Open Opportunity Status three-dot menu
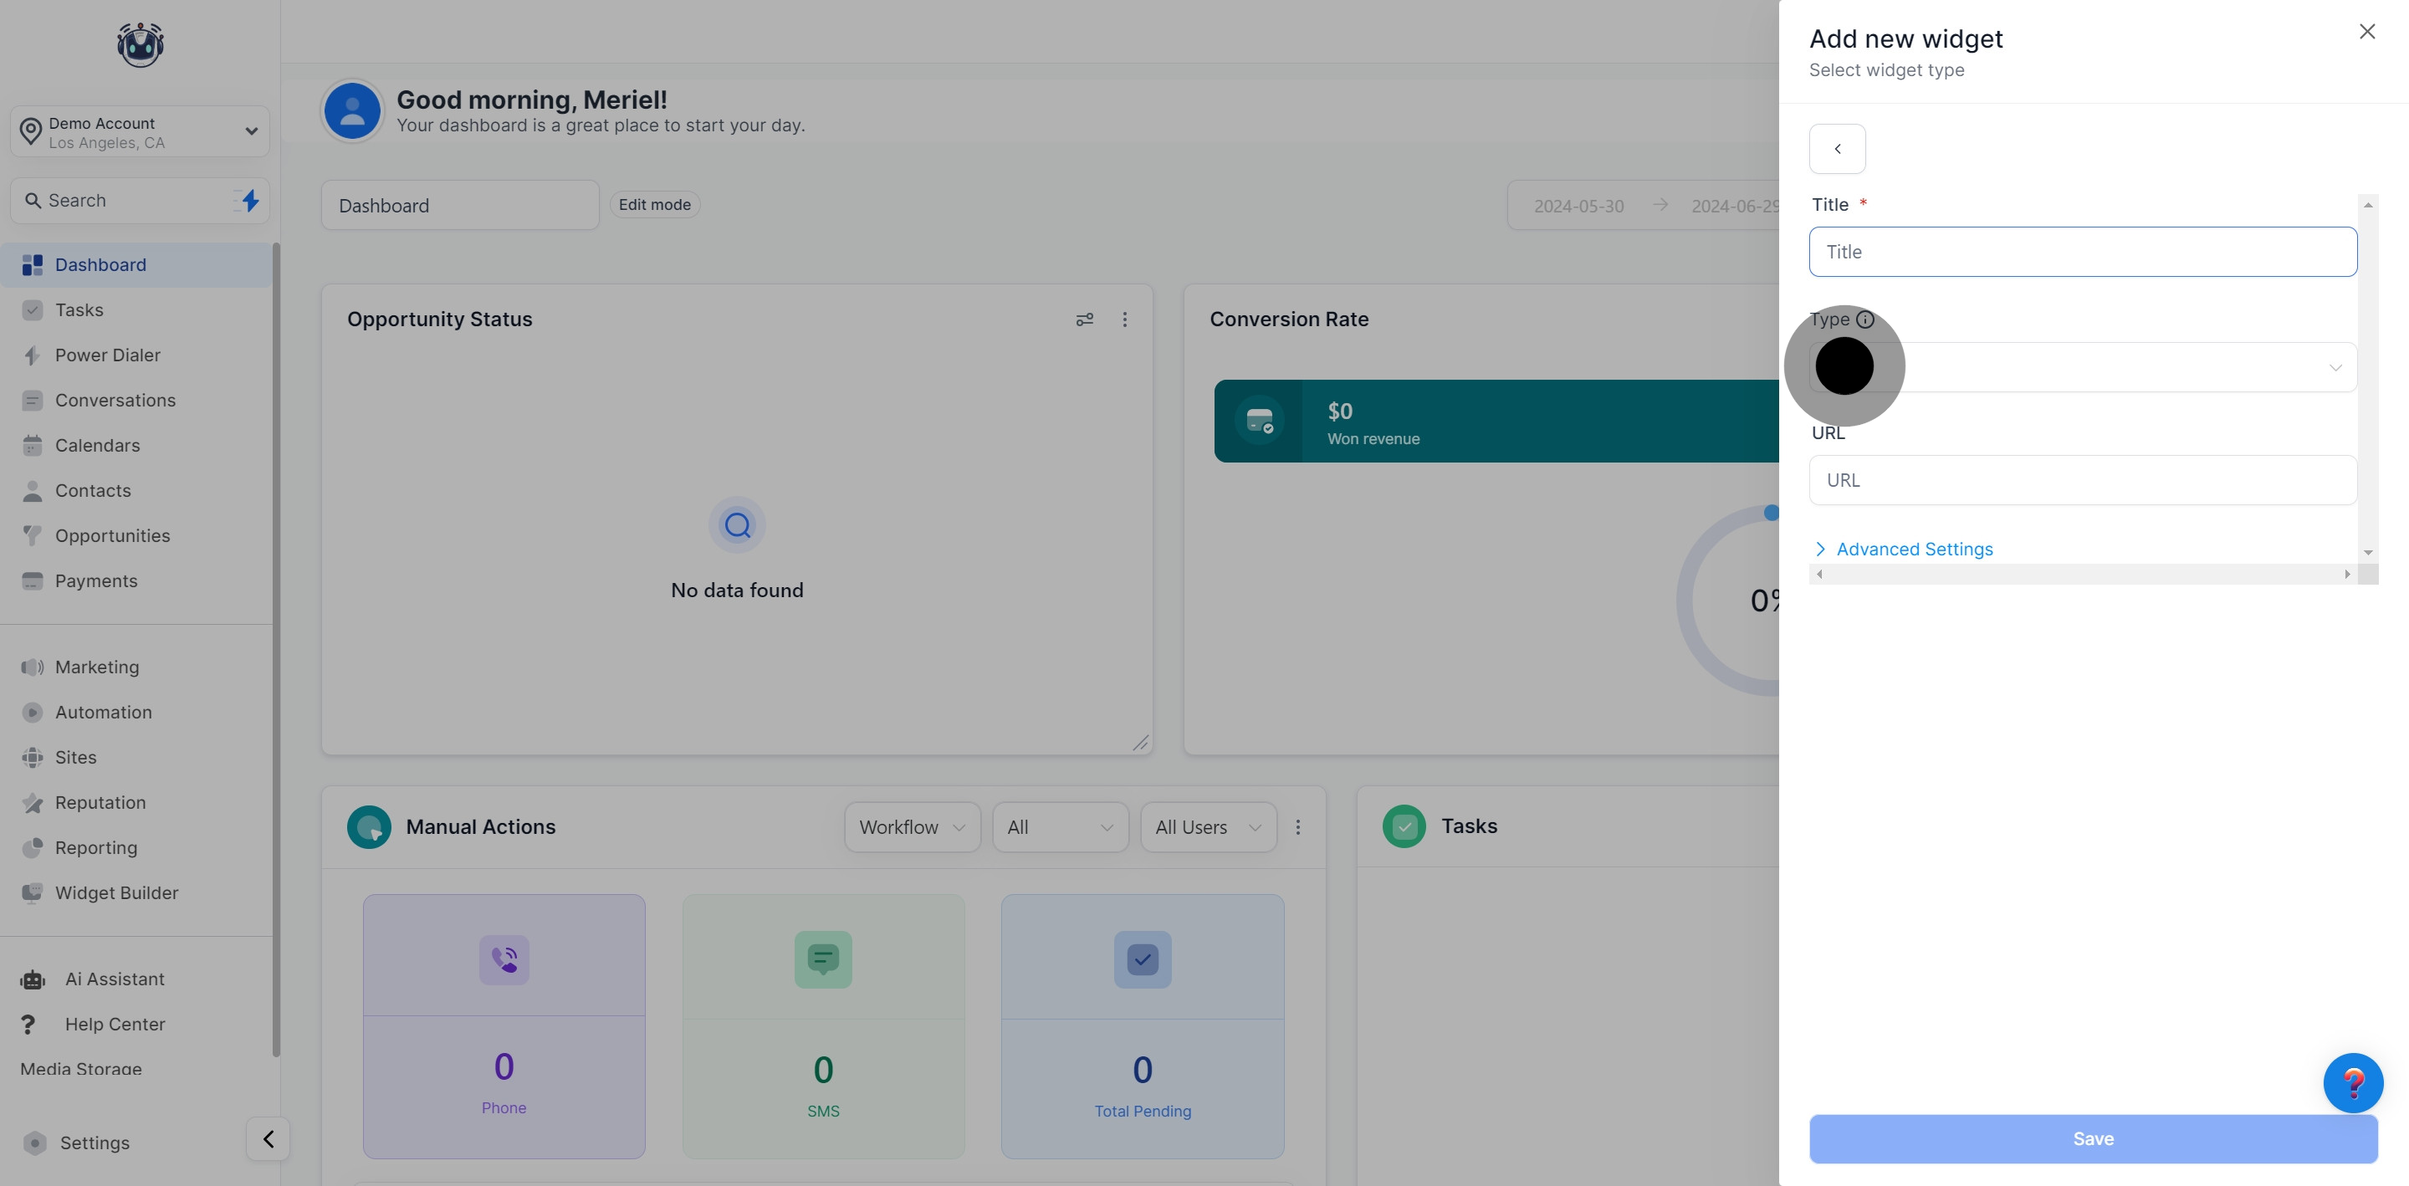This screenshot has width=2409, height=1186. (x=1124, y=320)
